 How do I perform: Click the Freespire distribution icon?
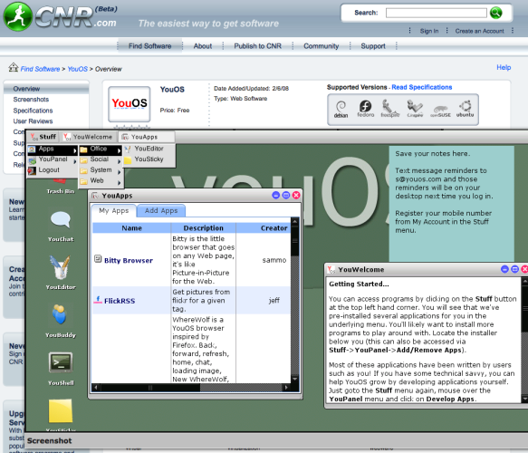click(x=389, y=109)
